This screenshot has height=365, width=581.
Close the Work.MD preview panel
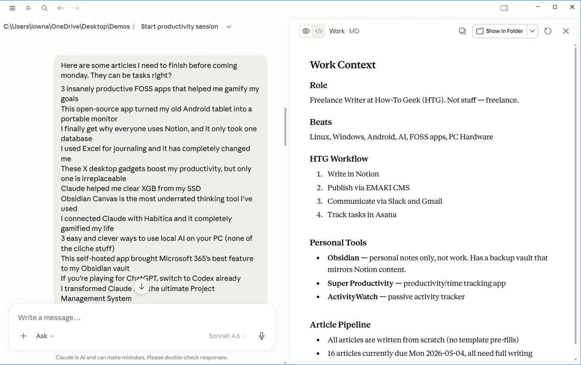tap(566, 31)
